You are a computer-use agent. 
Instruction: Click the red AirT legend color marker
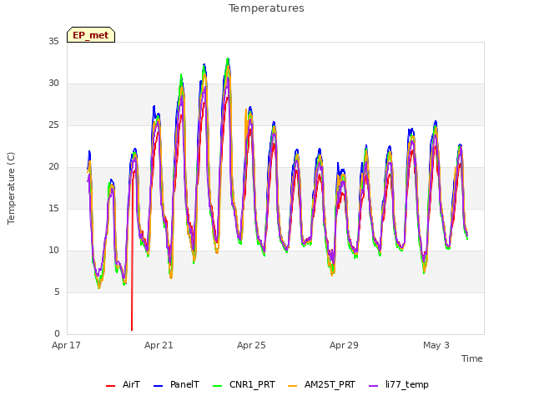pyautogui.click(x=111, y=386)
